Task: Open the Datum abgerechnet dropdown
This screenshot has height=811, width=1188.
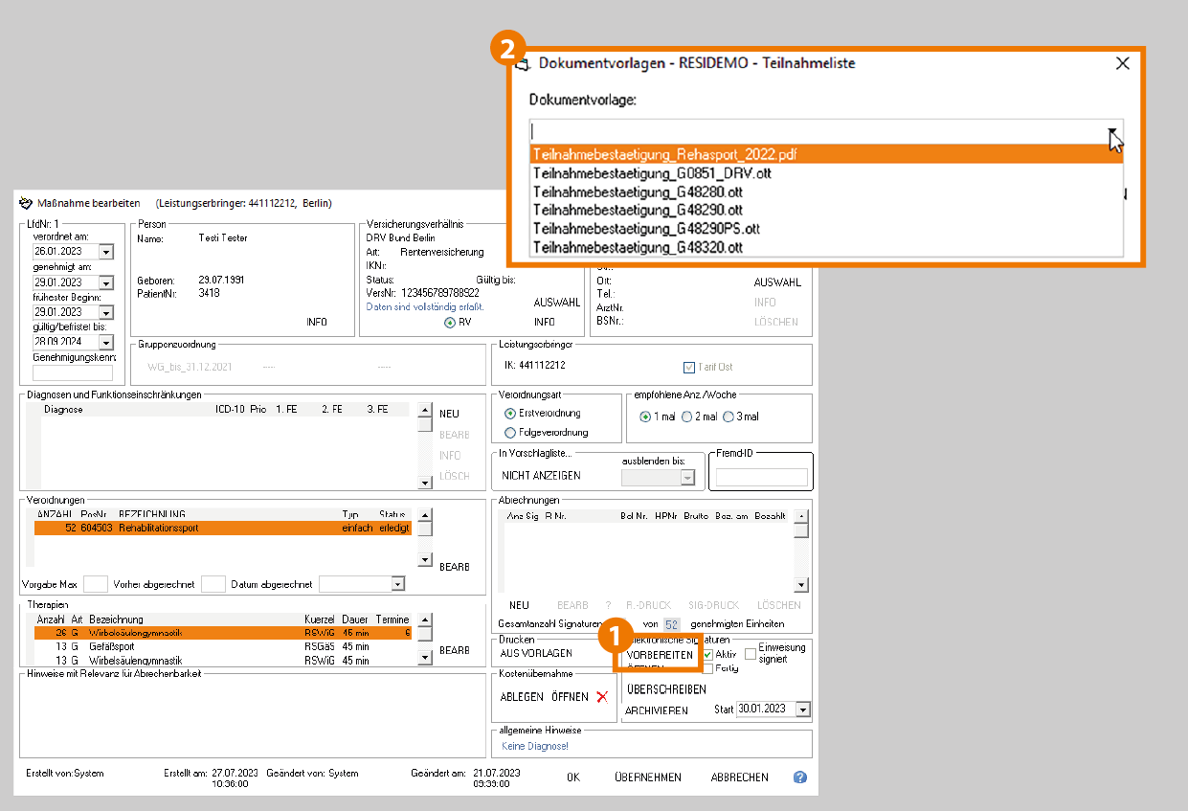Action: [x=397, y=584]
